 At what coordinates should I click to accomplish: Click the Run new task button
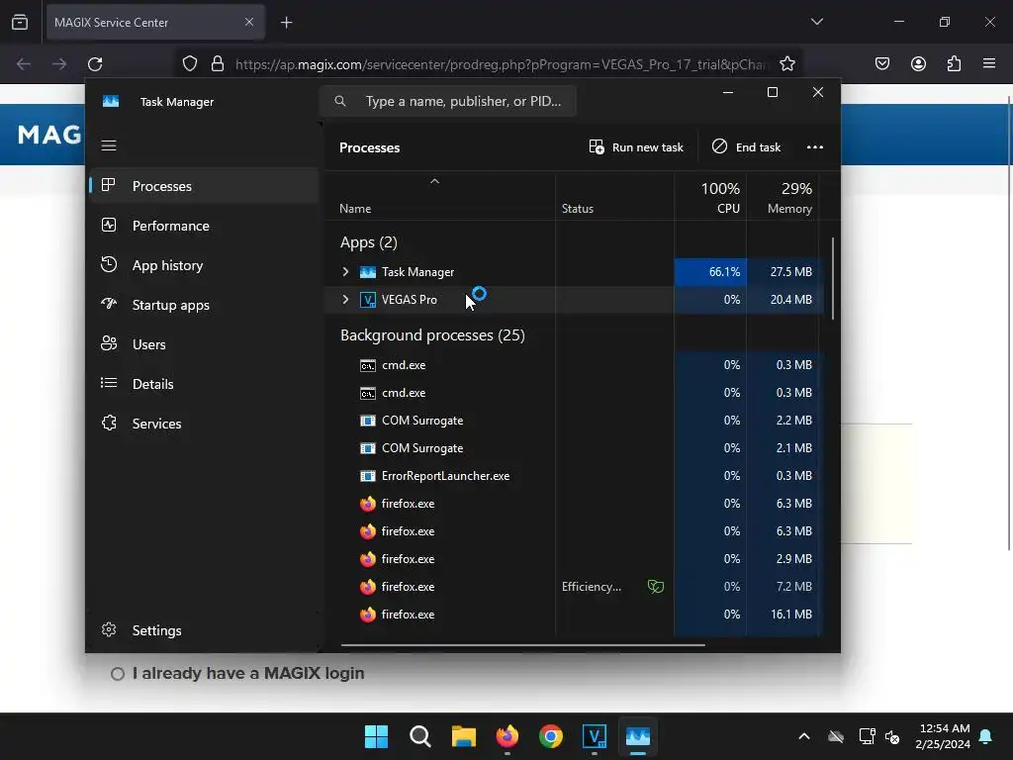pos(636,147)
